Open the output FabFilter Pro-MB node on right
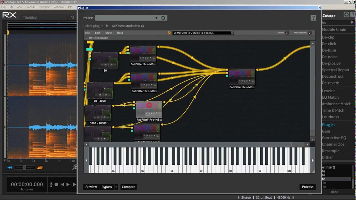Image resolution: width=356 pixels, height=200 pixels. 242,77
